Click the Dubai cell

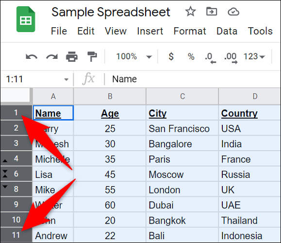click(182, 205)
